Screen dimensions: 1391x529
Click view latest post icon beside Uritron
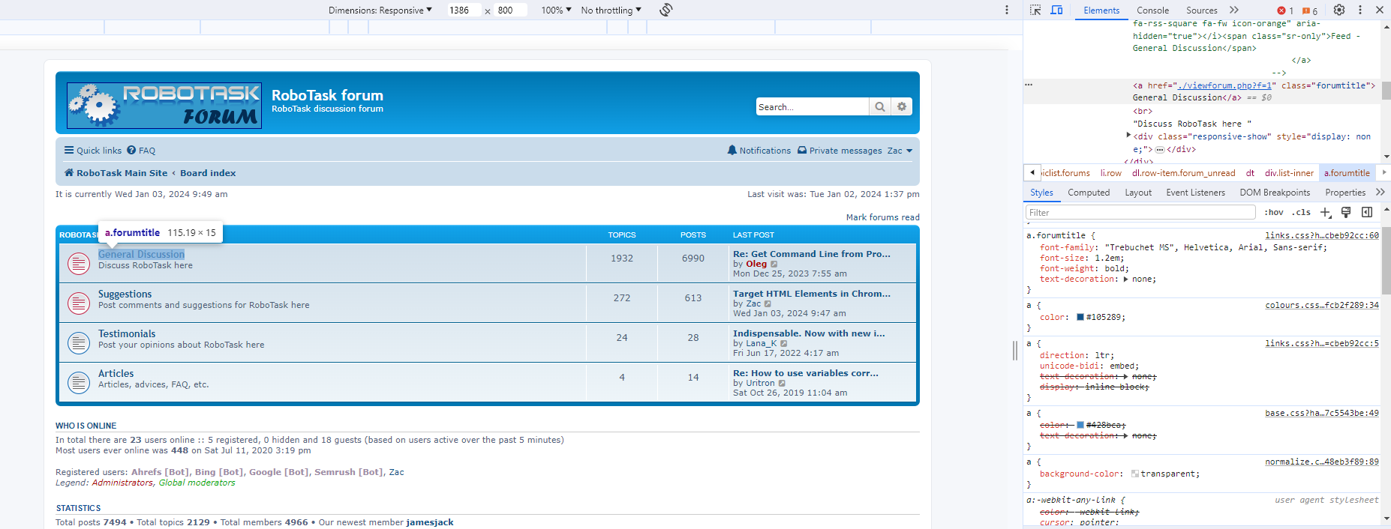coord(782,383)
